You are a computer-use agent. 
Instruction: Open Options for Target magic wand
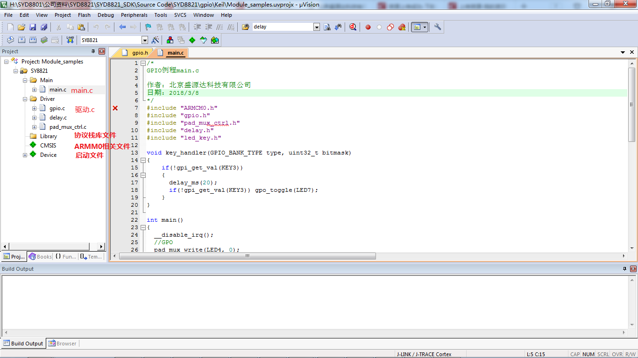point(156,40)
